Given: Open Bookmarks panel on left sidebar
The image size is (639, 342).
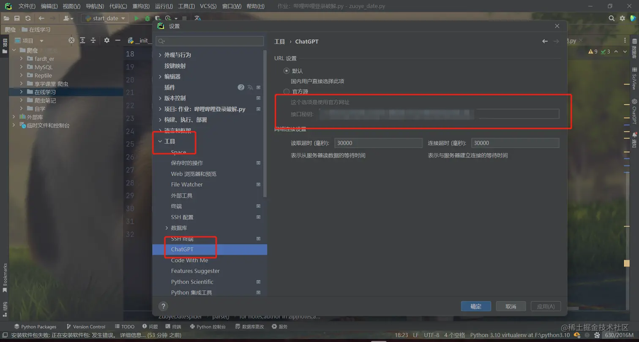Looking at the screenshot, I should click(x=5, y=277).
